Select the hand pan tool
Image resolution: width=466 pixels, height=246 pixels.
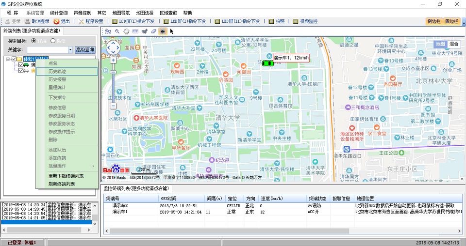[126, 31]
